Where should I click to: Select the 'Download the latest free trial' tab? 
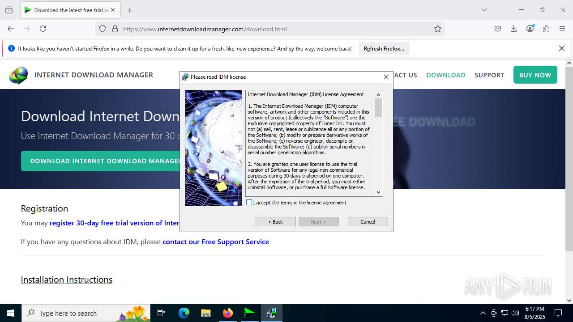[70, 10]
